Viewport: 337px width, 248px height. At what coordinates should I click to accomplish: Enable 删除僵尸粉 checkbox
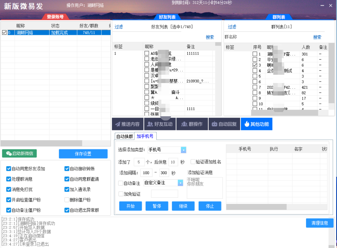tap(67, 200)
